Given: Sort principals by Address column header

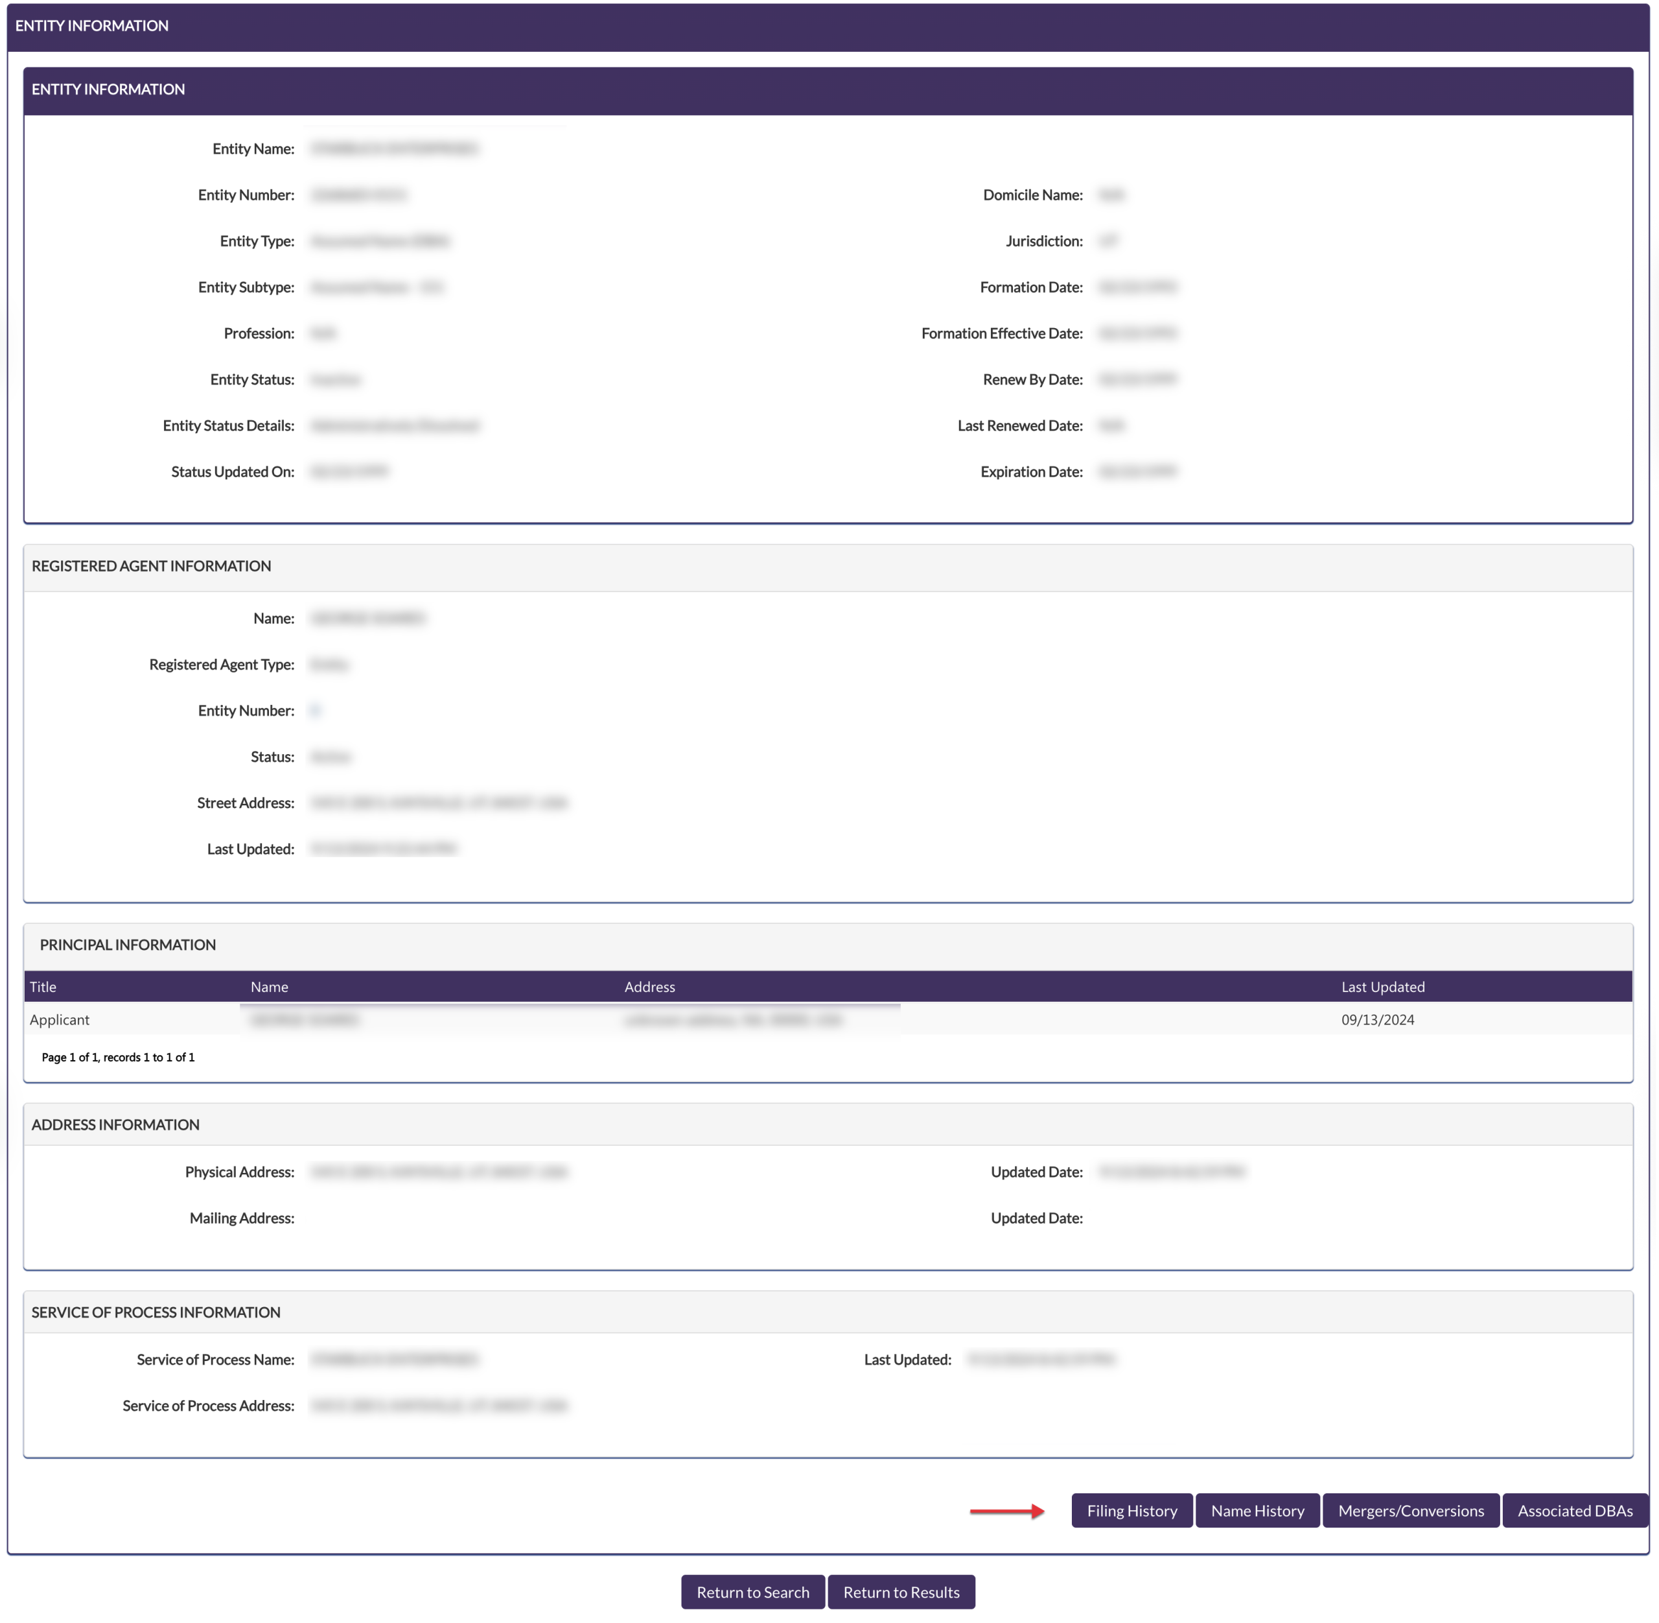Looking at the screenshot, I should 649,986.
